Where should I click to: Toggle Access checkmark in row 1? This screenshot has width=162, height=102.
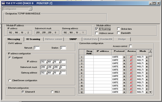coord(131,57)
